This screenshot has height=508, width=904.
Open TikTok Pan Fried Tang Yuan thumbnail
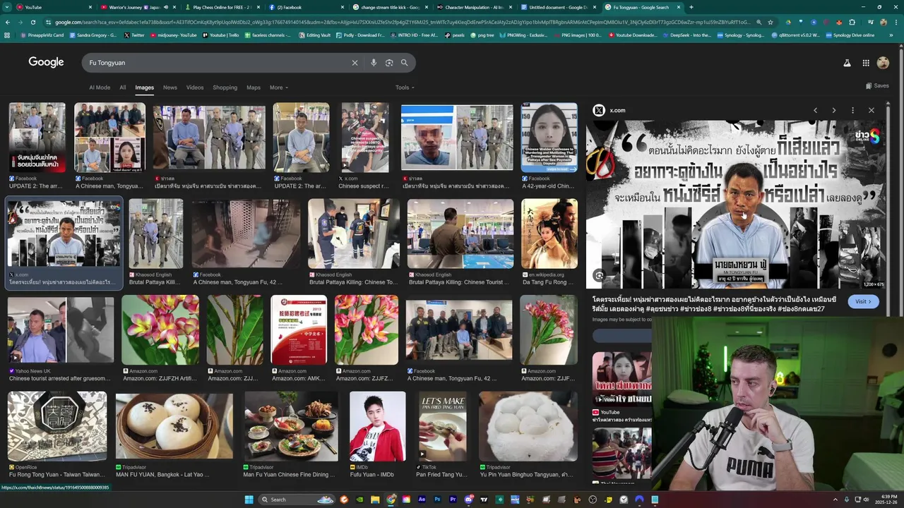442,427
